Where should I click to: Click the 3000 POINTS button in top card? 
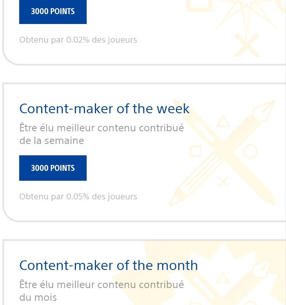53,12
